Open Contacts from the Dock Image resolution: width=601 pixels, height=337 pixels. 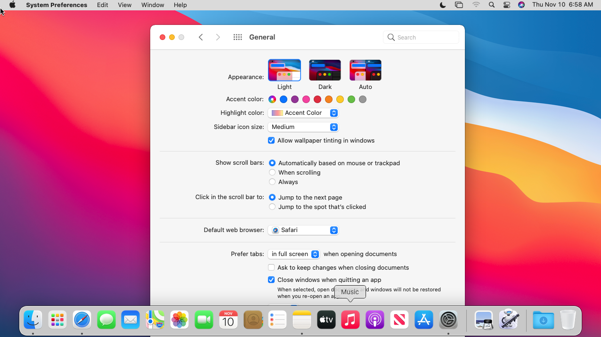(253, 320)
